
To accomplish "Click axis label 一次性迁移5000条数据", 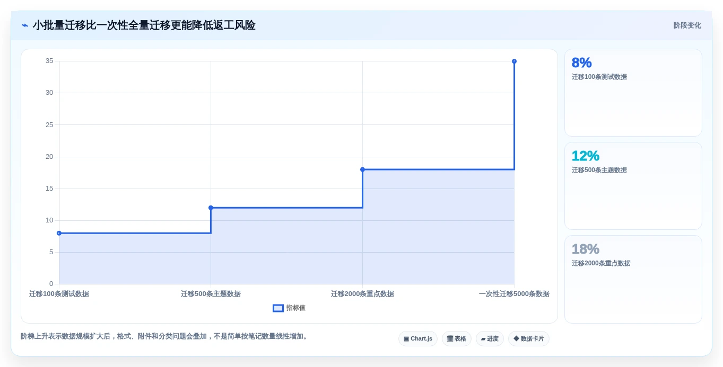I will pyautogui.click(x=514, y=294).
